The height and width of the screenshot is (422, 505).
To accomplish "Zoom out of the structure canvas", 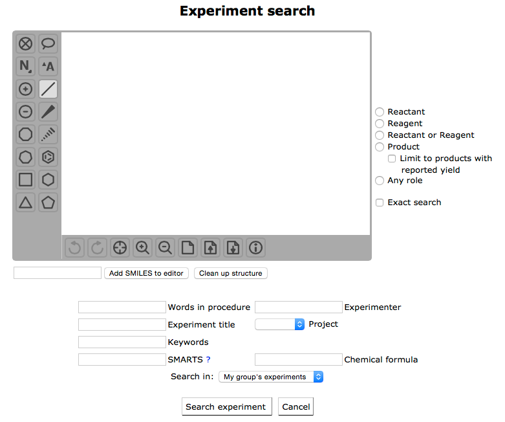I will pos(166,248).
